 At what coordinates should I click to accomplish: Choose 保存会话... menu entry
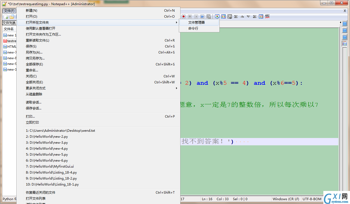click(99, 108)
